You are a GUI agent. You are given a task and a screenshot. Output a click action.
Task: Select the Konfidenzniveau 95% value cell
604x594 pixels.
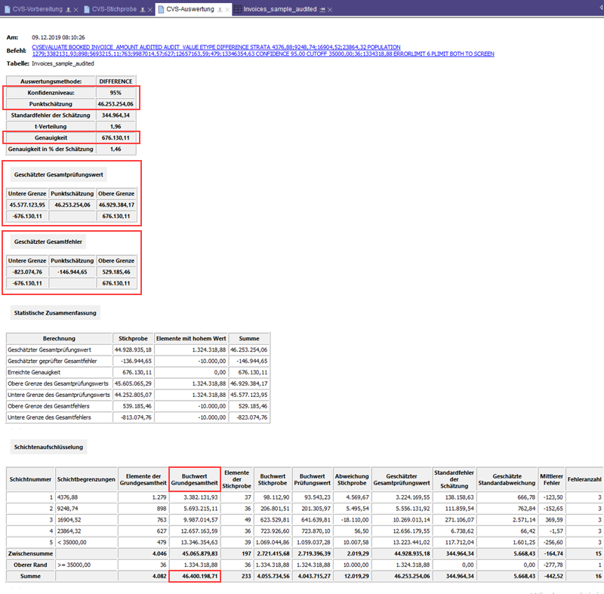[x=116, y=92]
